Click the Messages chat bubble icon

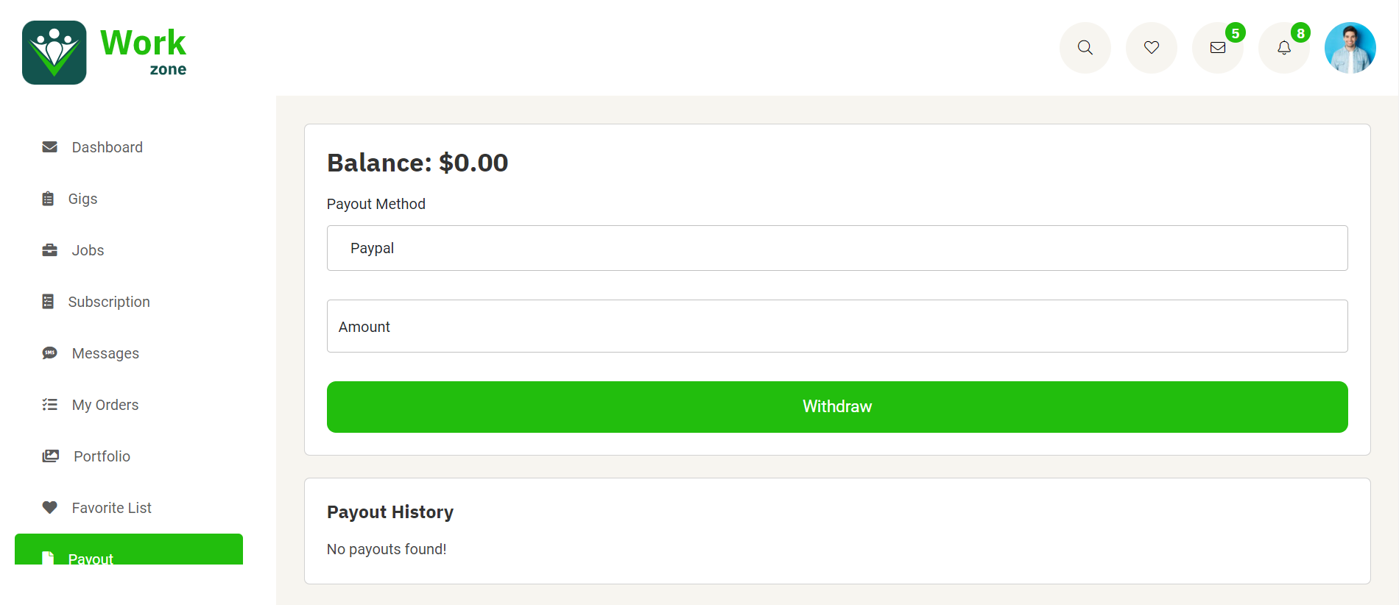click(x=50, y=353)
